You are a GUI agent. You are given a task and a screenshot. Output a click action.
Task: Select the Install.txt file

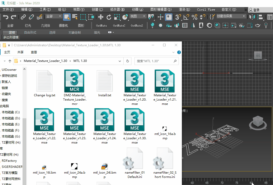[105, 84]
